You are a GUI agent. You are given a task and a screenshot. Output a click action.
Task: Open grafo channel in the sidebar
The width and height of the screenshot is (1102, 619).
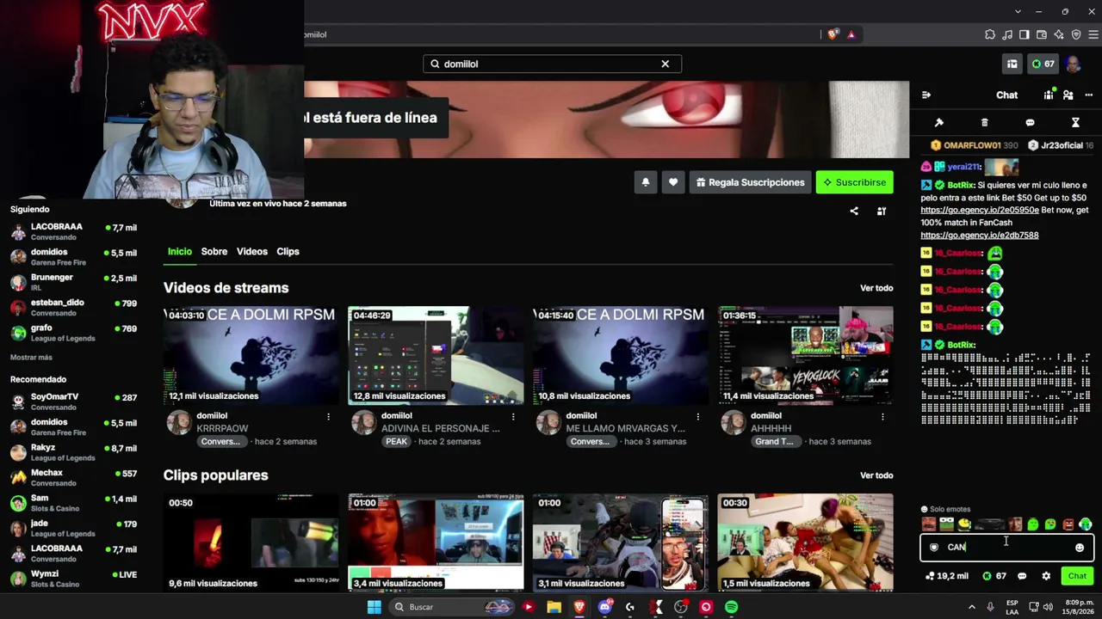coord(73,333)
